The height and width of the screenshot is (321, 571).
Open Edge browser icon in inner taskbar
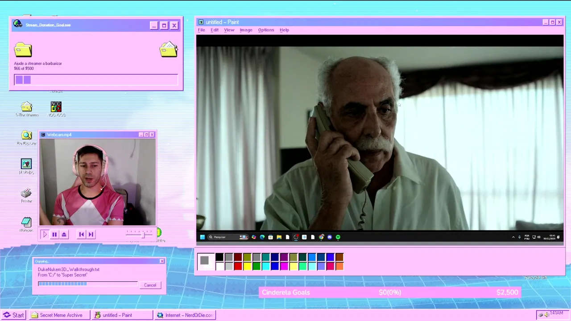tap(262, 237)
